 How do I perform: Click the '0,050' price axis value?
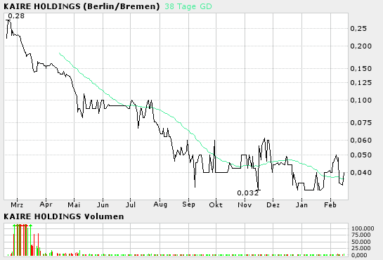361,155
